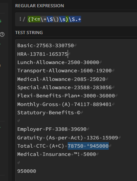Click the circled question mark help icon
Viewport: 137px width, 181px height.
(2, 34)
